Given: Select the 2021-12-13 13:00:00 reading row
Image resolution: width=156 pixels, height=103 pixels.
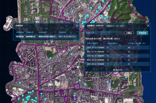Looking at the screenshot, I should 117,64.
